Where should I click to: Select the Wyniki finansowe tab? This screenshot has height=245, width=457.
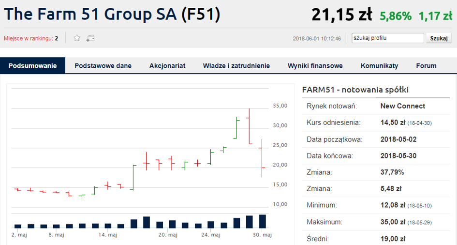click(315, 66)
